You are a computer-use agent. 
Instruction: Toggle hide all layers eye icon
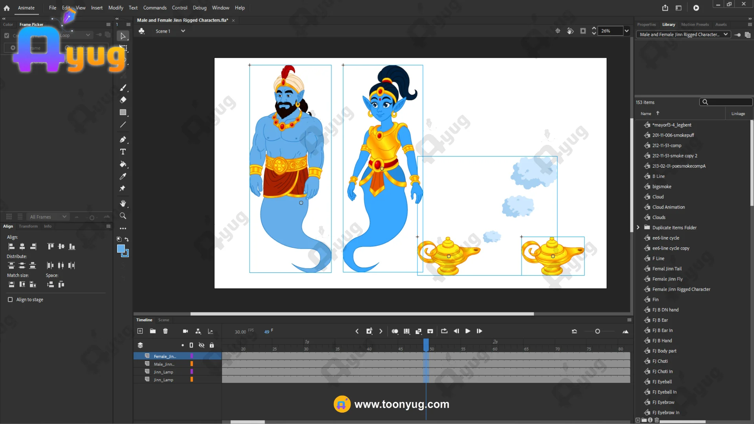click(201, 345)
